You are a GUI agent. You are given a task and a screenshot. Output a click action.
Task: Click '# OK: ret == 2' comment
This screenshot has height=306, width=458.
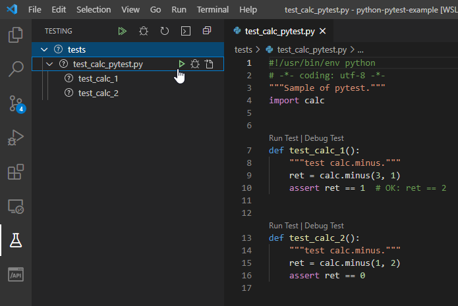point(411,188)
